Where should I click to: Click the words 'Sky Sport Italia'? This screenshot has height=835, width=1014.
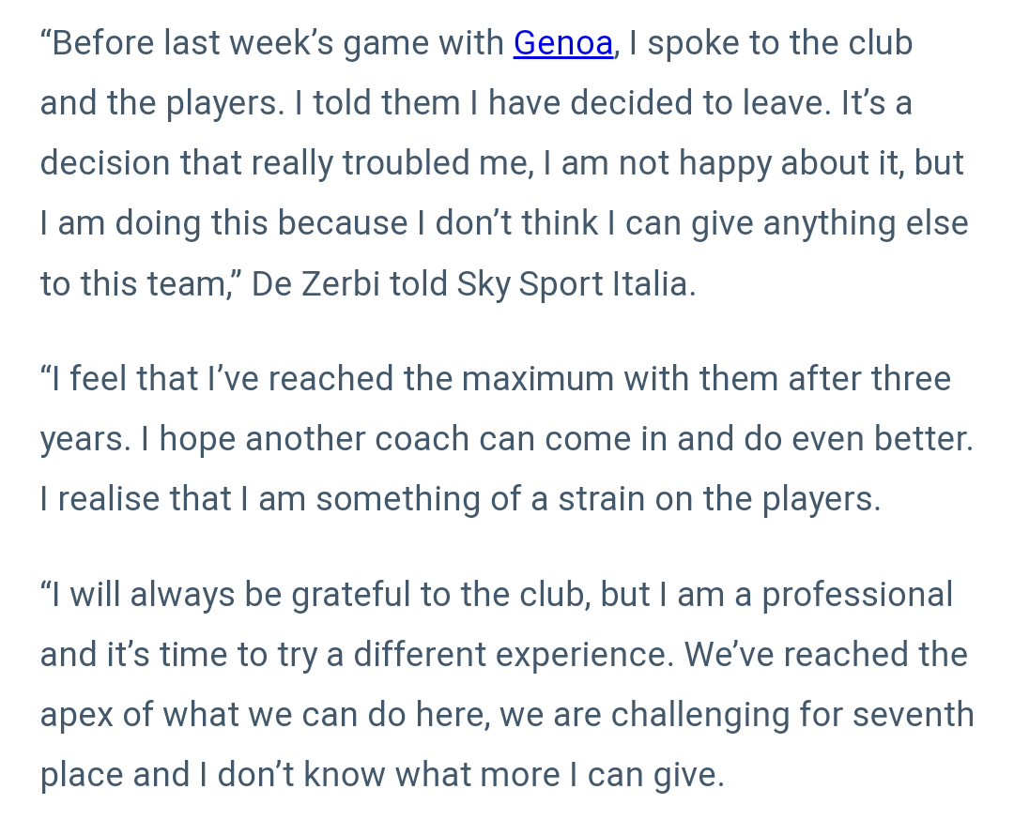click(573, 284)
